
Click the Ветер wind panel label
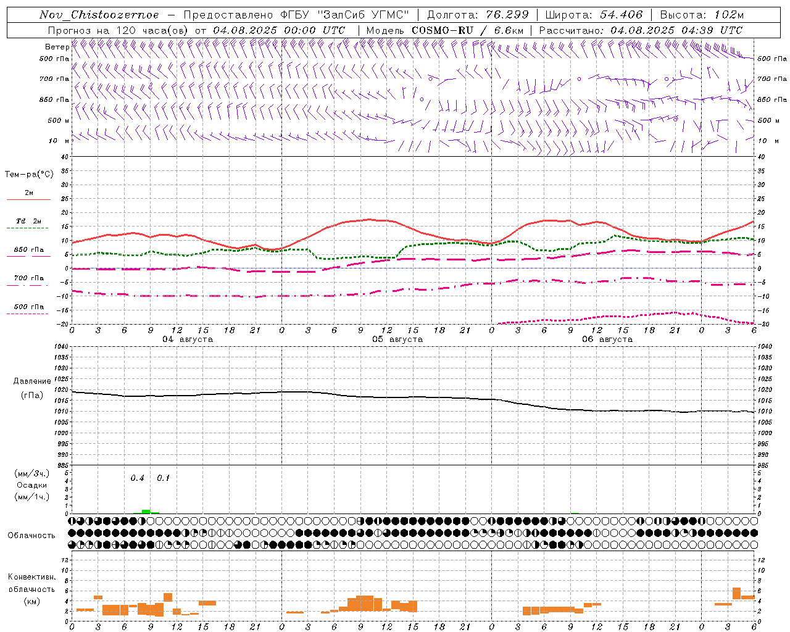[57, 47]
